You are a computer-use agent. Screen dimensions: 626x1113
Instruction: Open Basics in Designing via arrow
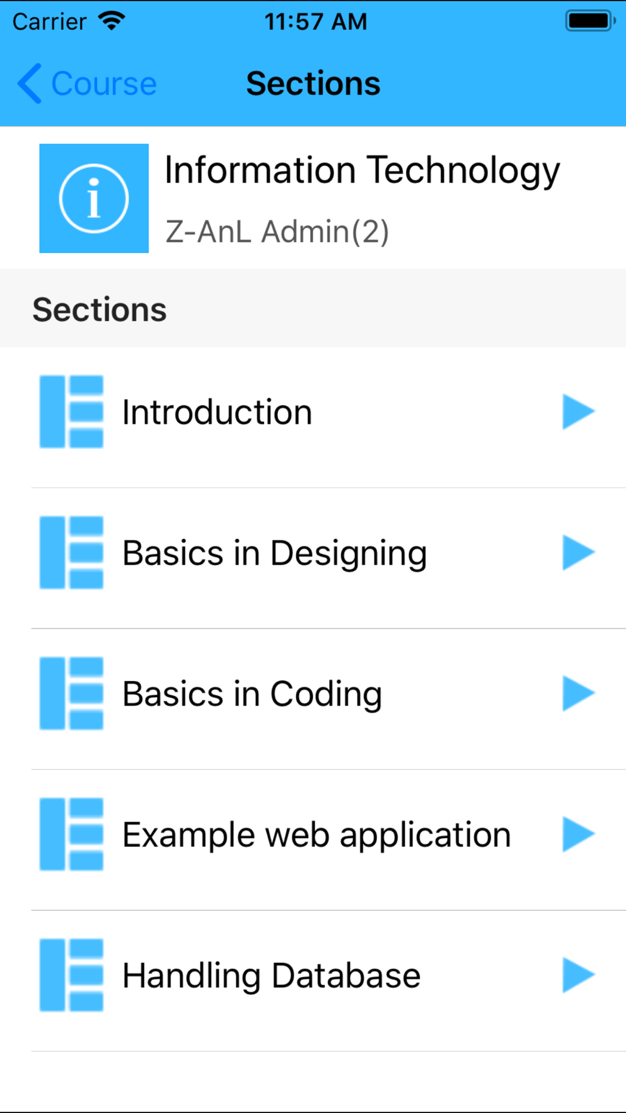click(577, 553)
